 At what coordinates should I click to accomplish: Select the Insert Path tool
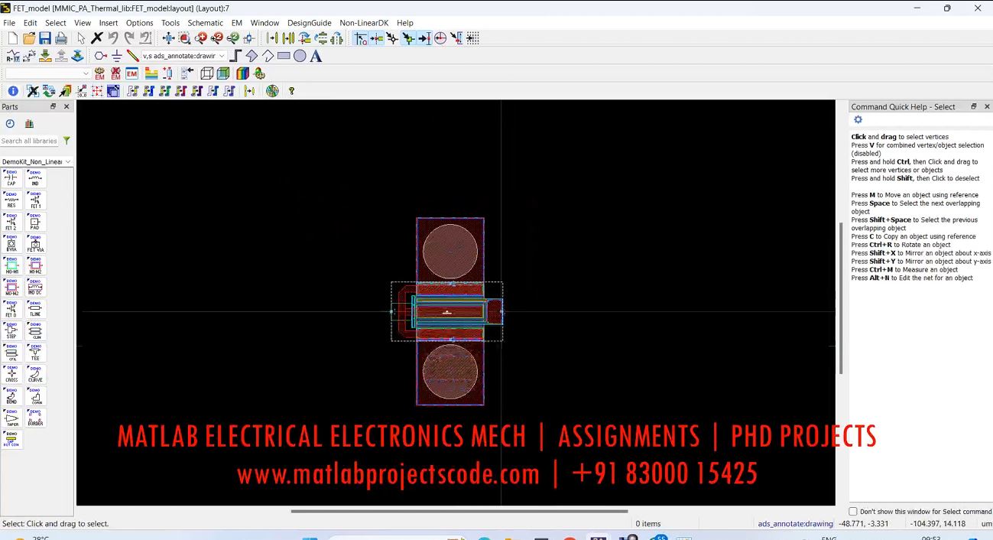[235, 56]
